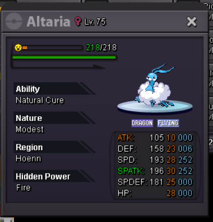
Task: Click the Modest nature text
Action: coord(30,129)
